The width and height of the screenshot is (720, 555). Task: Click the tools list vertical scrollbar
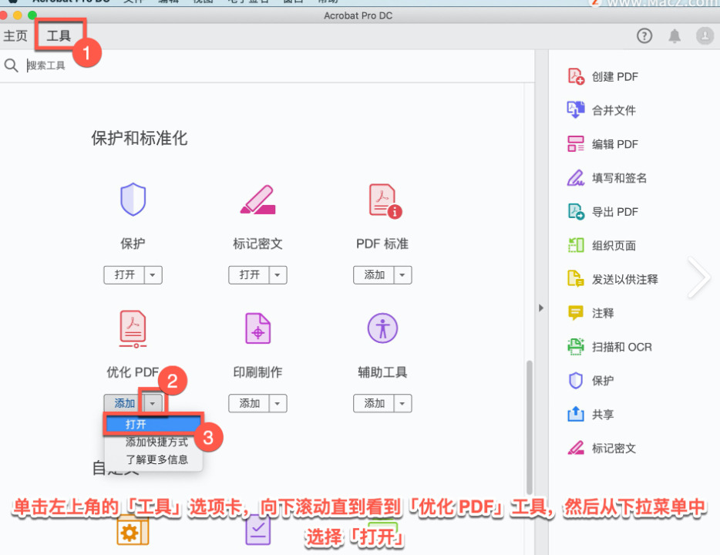[x=530, y=427]
